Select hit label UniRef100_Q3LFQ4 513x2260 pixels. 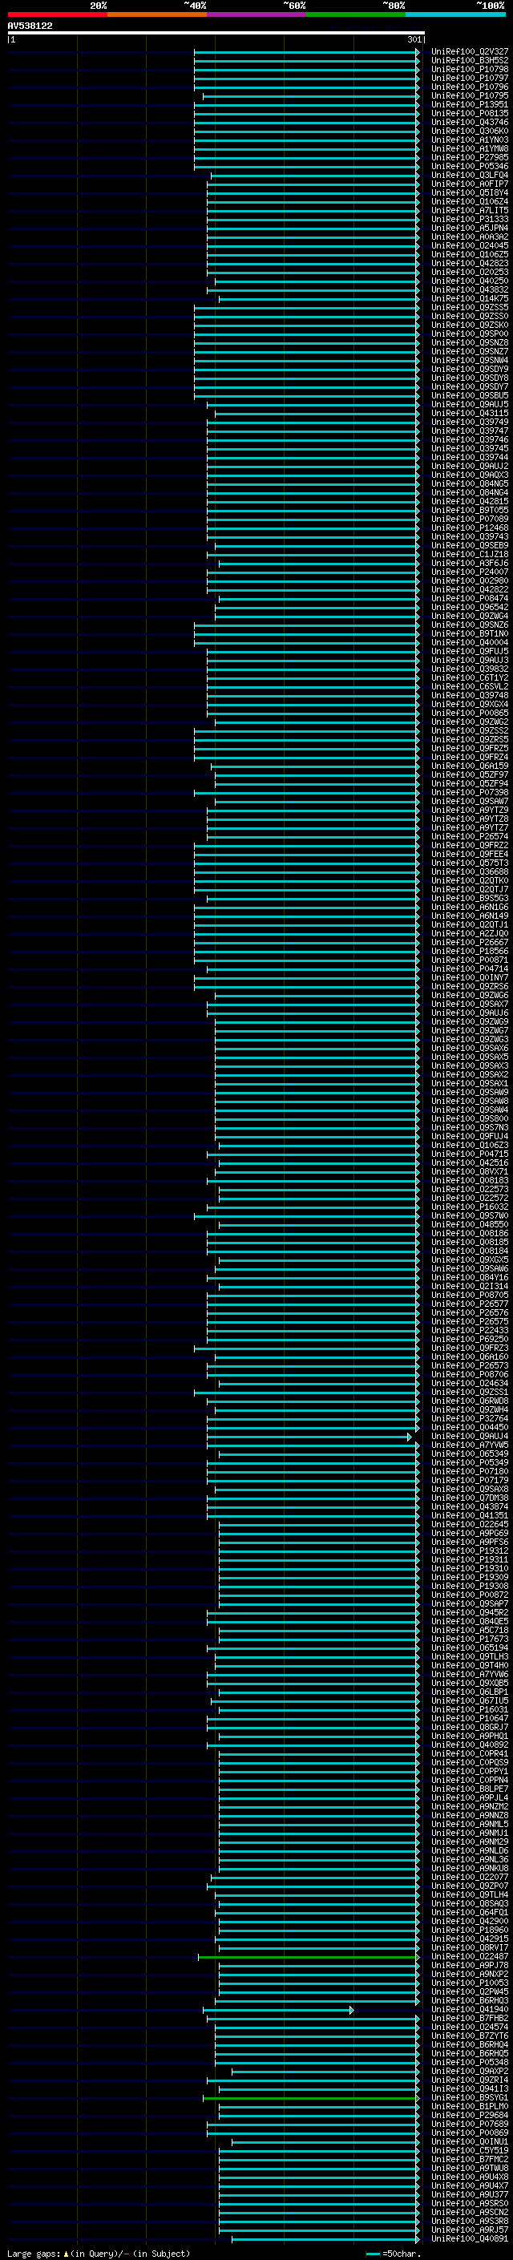[470, 176]
